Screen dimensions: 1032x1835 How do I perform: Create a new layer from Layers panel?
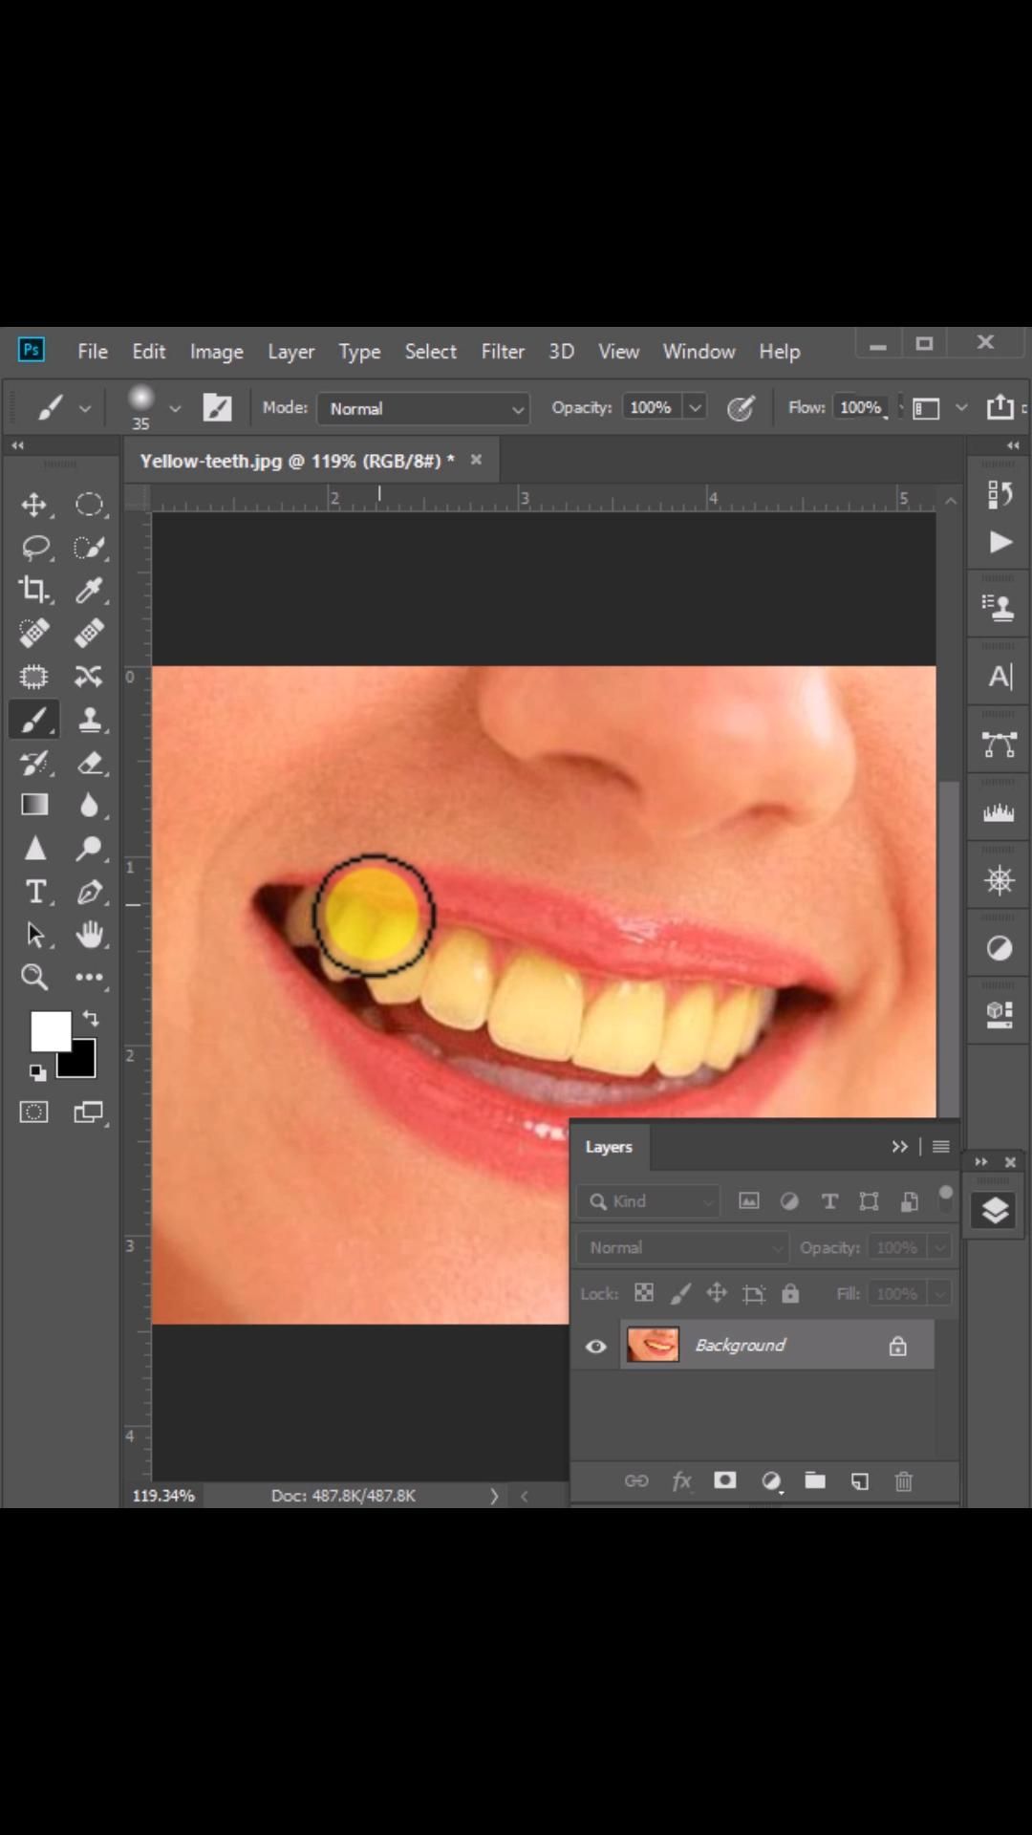click(x=860, y=1481)
